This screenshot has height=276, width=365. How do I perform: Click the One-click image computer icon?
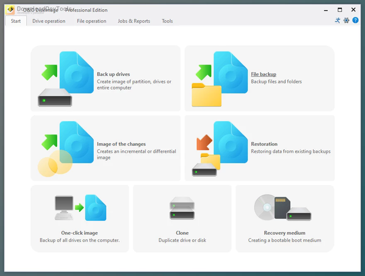pyautogui.click(x=64, y=208)
